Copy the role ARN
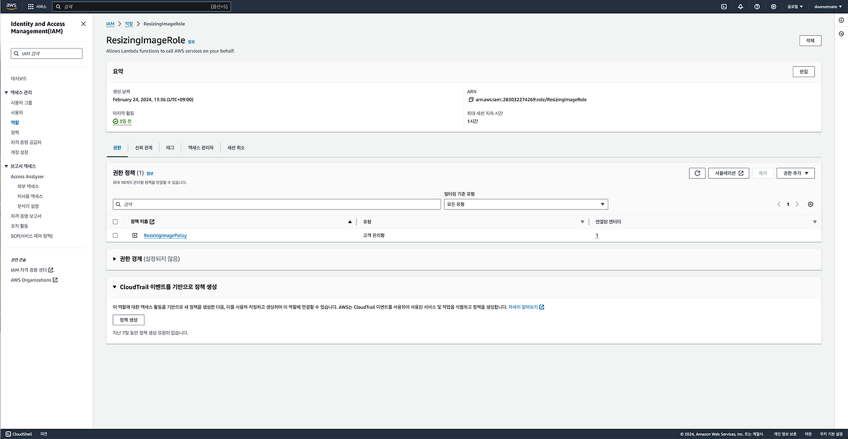 (x=471, y=99)
